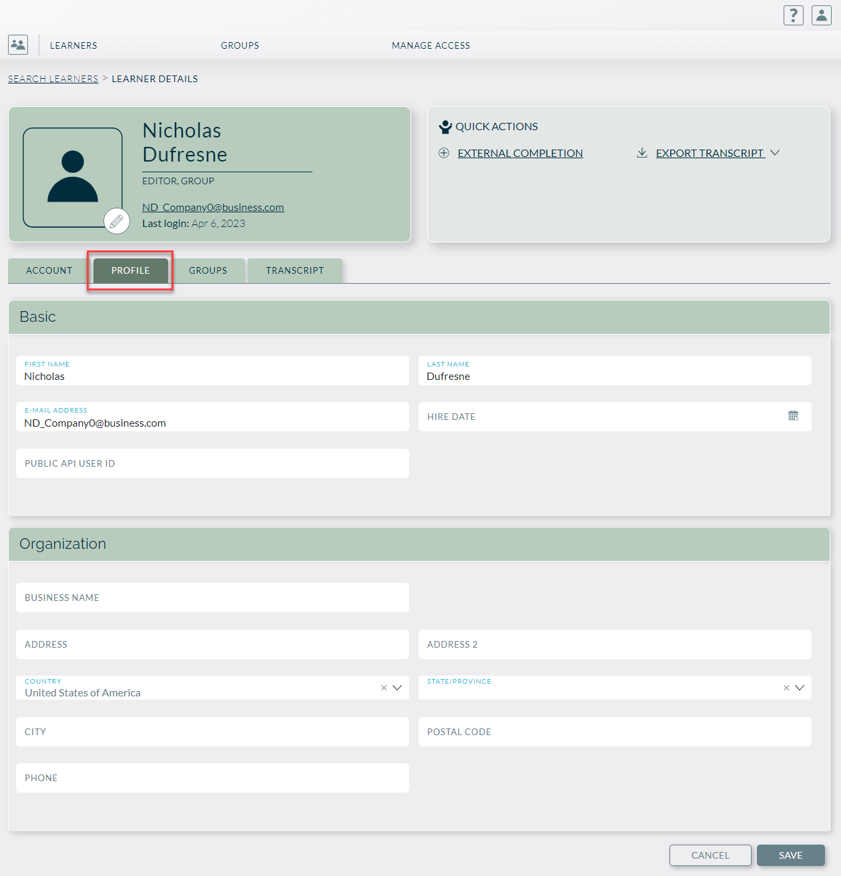Navigate to Manage Access

(431, 45)
